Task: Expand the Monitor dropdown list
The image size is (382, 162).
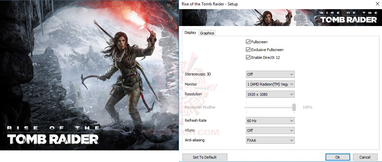Action: coord(270,84)
